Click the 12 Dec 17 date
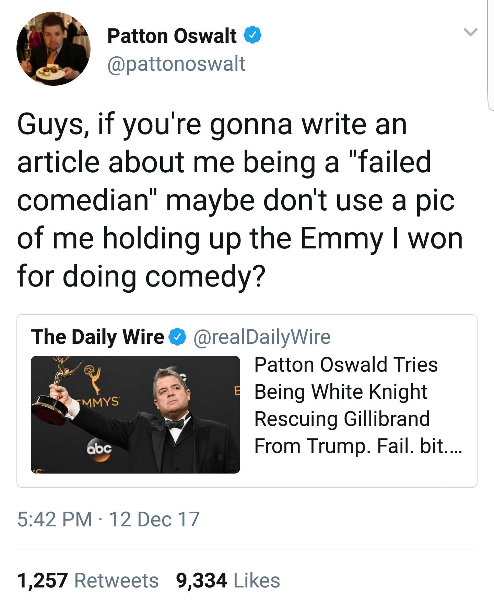 point(154,519)
